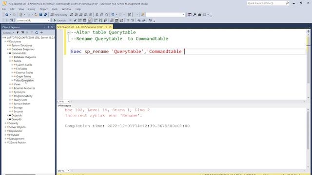This screenshot has width=312, height=175.
Task: Open the Help menu
Action: click(78, 9)
